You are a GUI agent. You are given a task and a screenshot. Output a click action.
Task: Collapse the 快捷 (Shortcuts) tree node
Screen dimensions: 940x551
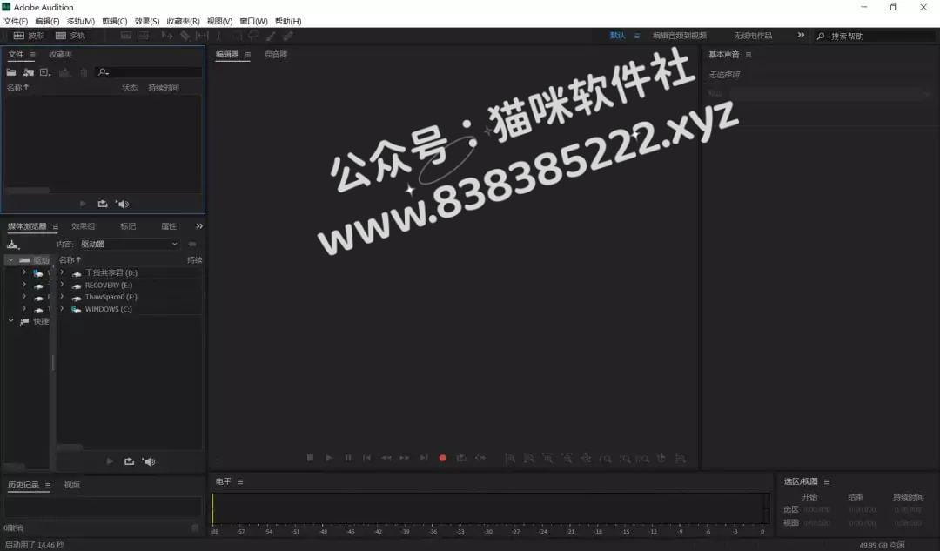(10, 321)
